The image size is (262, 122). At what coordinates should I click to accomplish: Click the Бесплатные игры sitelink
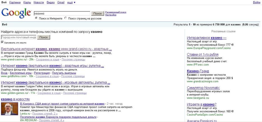point(21,73)
